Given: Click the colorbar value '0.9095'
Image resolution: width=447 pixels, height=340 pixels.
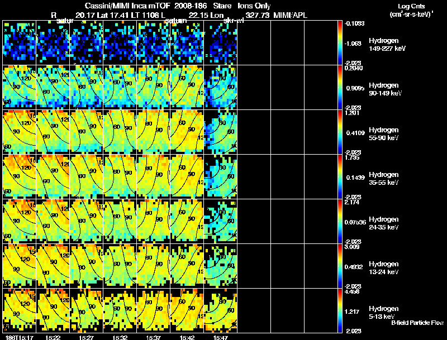Looking at the screenshot, I should [x=355, y=88].
